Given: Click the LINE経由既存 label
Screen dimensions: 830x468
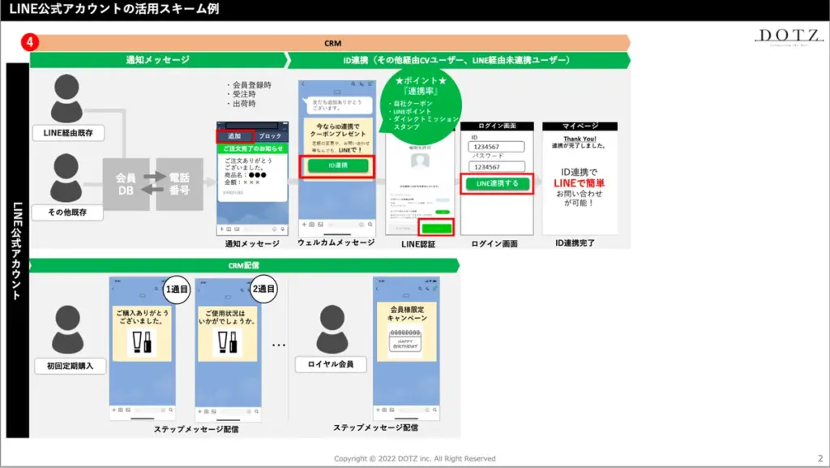Looking at the screenshot, I should tap(68, 133).
